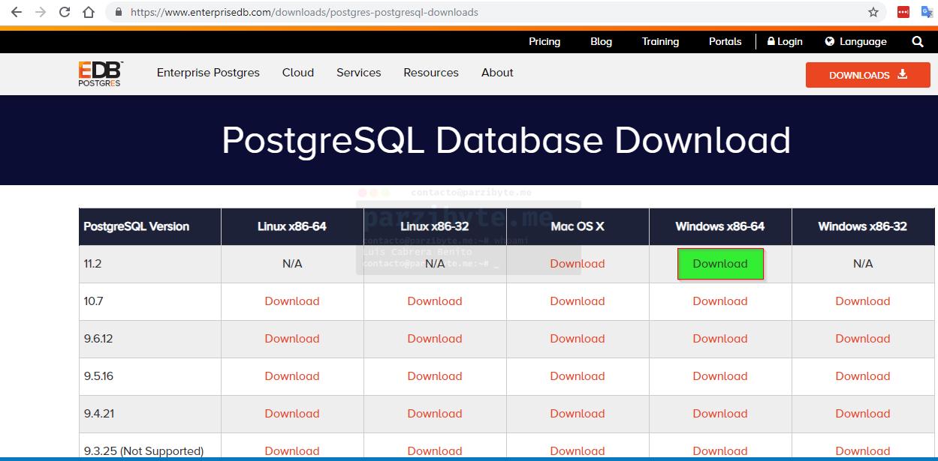
Task: Open the Cloud menu
Action: (298, 73)
